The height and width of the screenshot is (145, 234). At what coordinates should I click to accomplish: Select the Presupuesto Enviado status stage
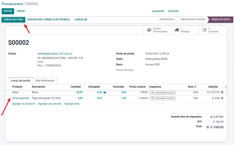193,19
